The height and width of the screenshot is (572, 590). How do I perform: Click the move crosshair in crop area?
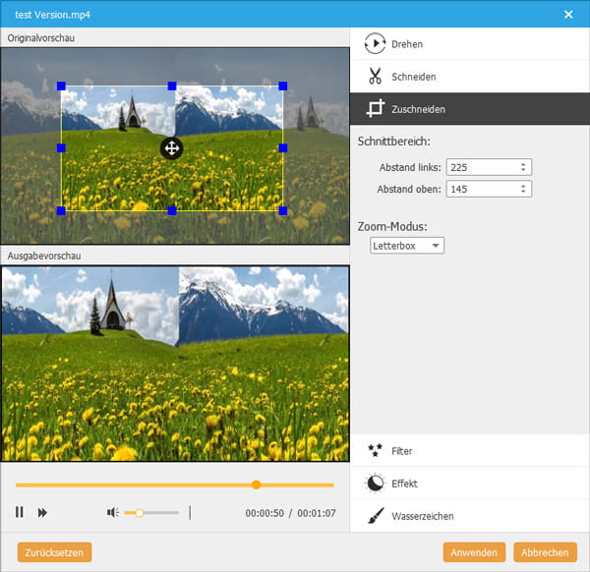pyautogui.click(x=171, y=148)
